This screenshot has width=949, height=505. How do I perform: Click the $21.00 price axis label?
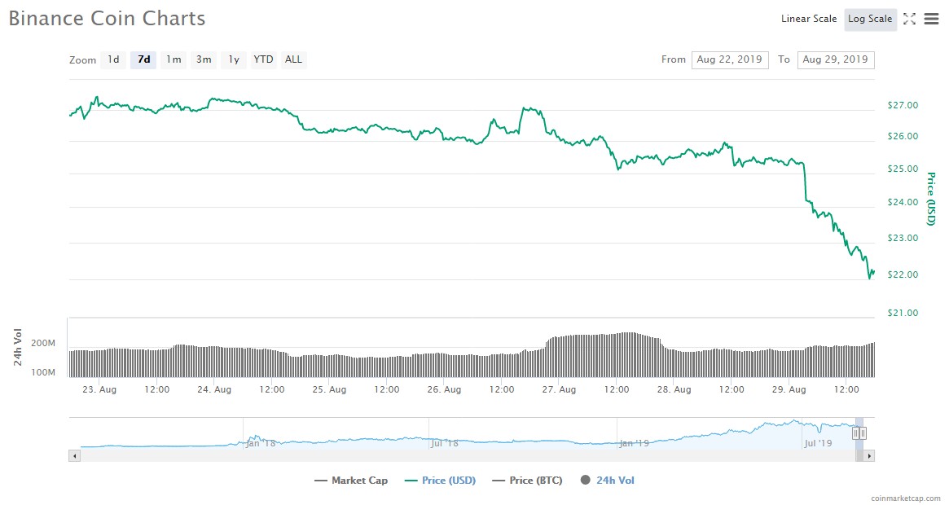pos(903,313)
